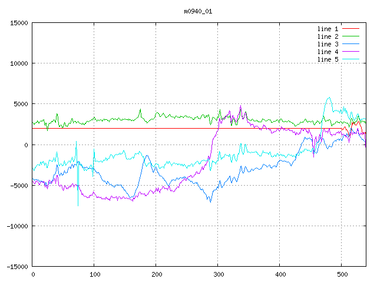Click the -15000 y-axis tick label
377x282 pixels.
tap(17, 267)
